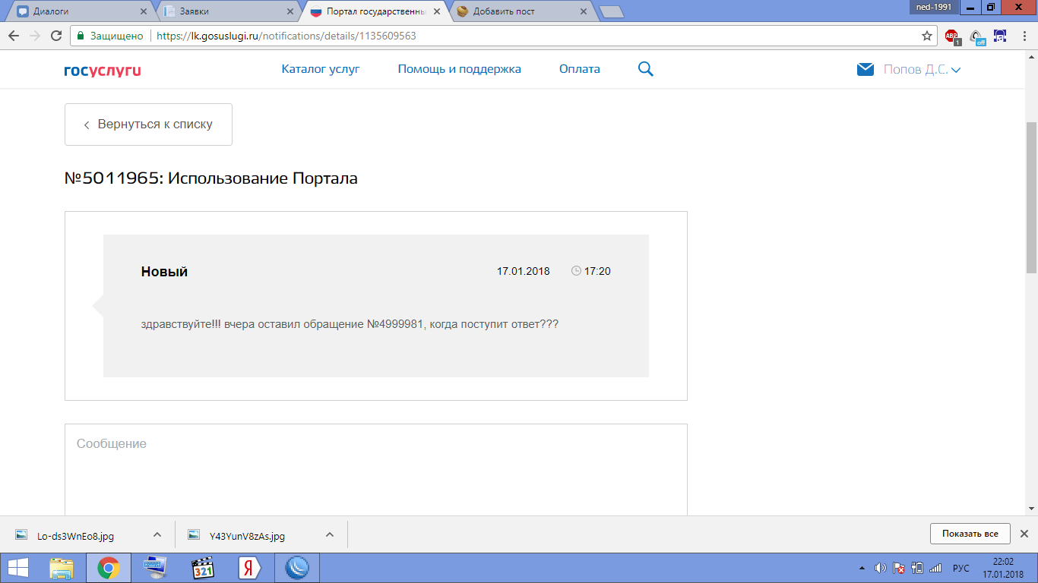Open the Windows Start button
1038x583 pixels.
tap(18, 568)
